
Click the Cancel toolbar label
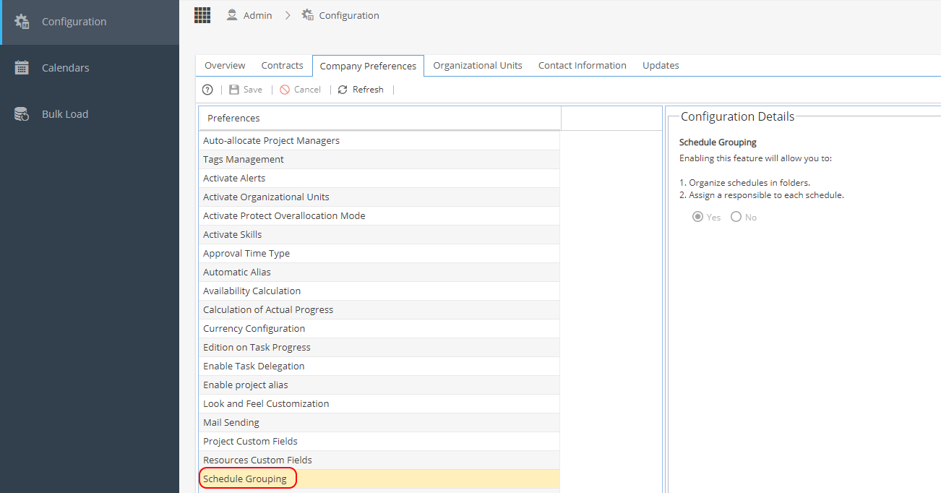(x=307, y=90)
